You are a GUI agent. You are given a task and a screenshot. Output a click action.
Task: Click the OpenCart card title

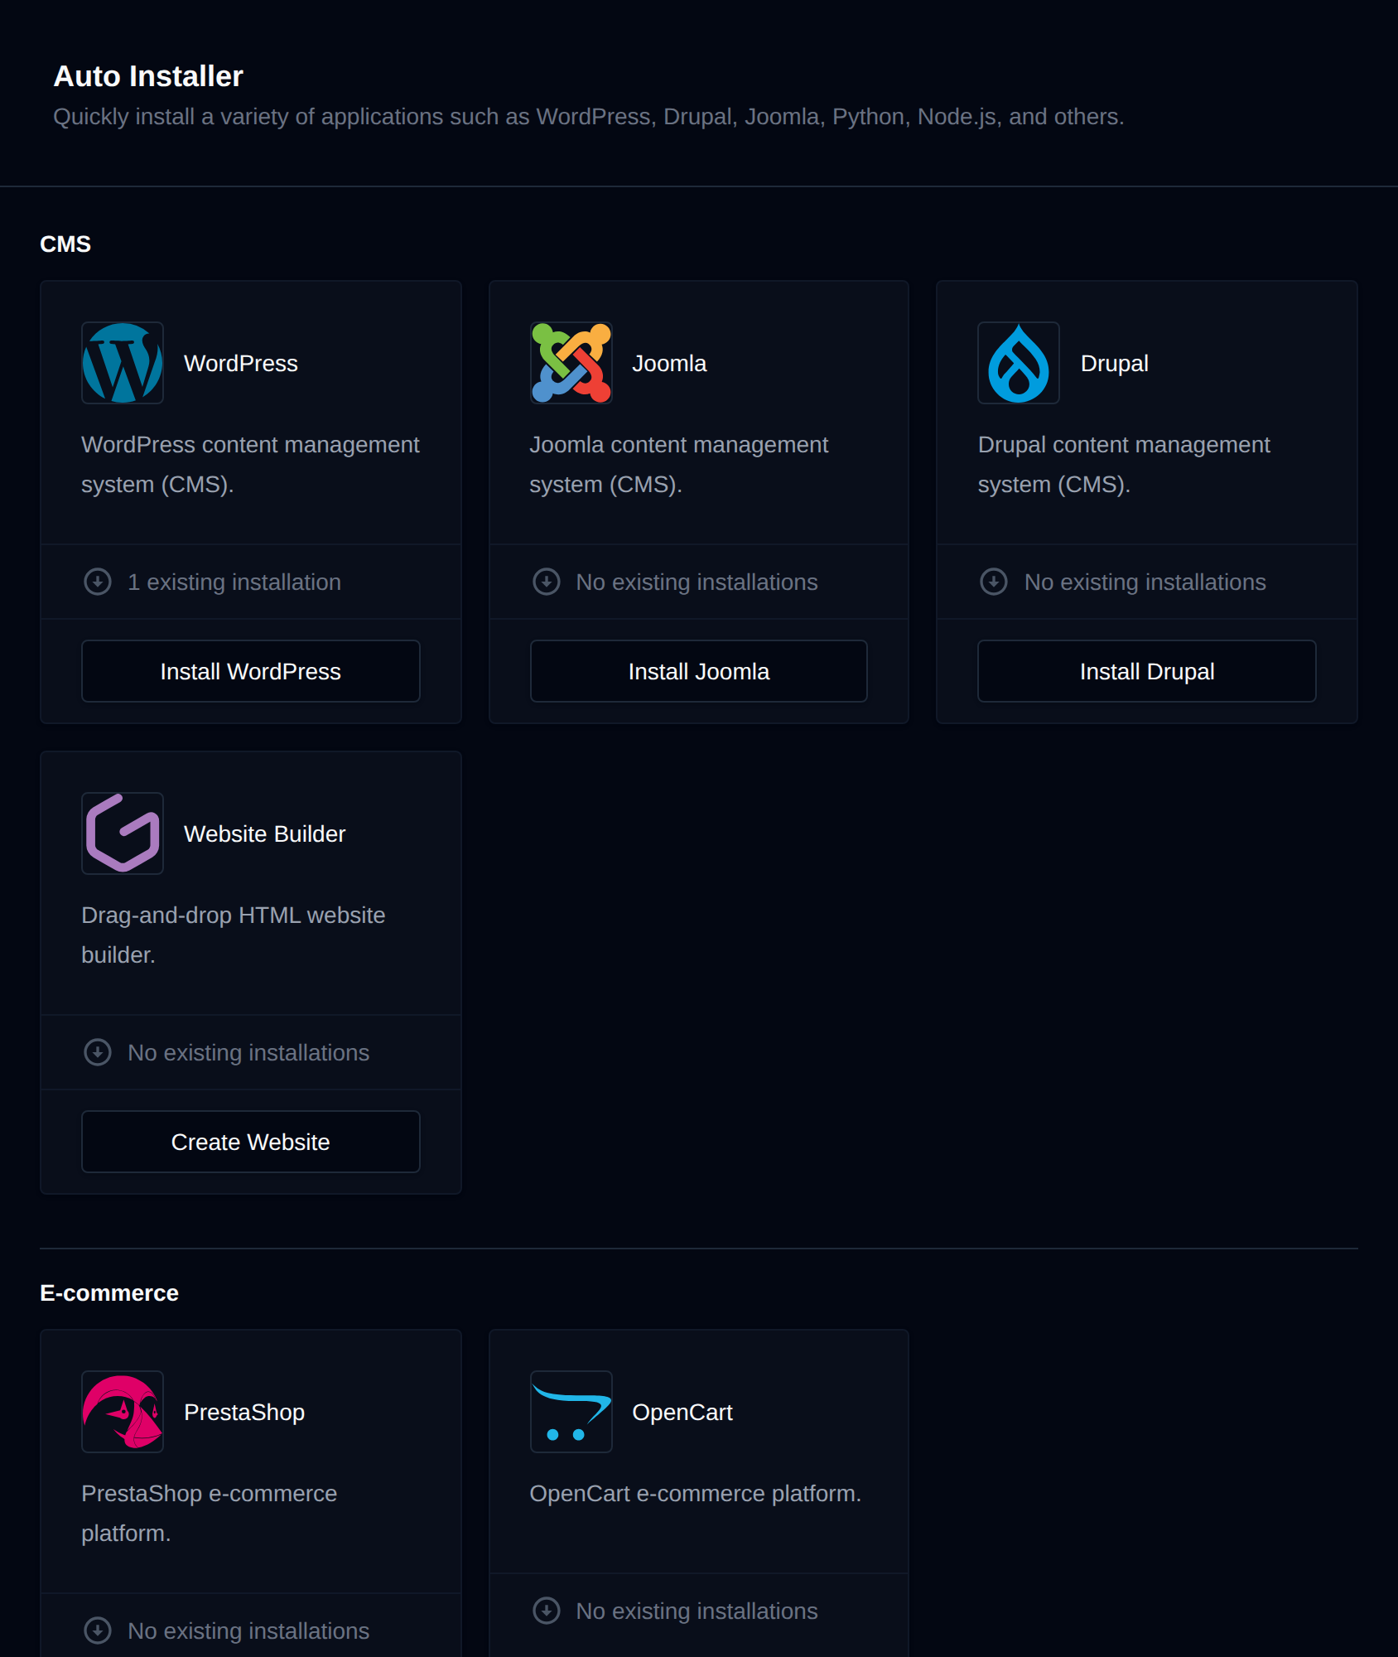click(682, 1412)
